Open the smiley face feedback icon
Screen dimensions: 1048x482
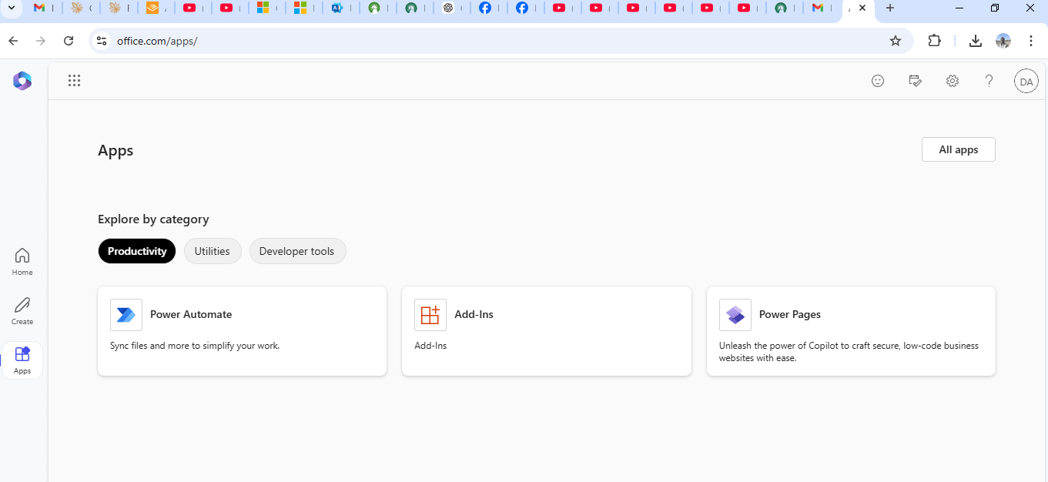[878, 81]
